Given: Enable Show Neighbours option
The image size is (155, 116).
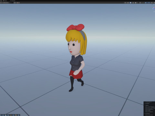Looking at the screenshot, I should point(149,109).
